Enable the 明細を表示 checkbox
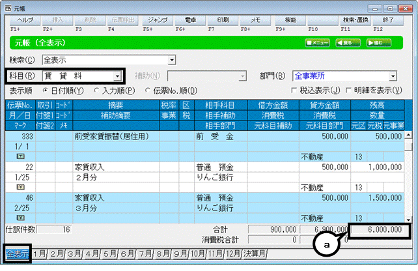This screenshot has height=271, width=418. (348, 91)
